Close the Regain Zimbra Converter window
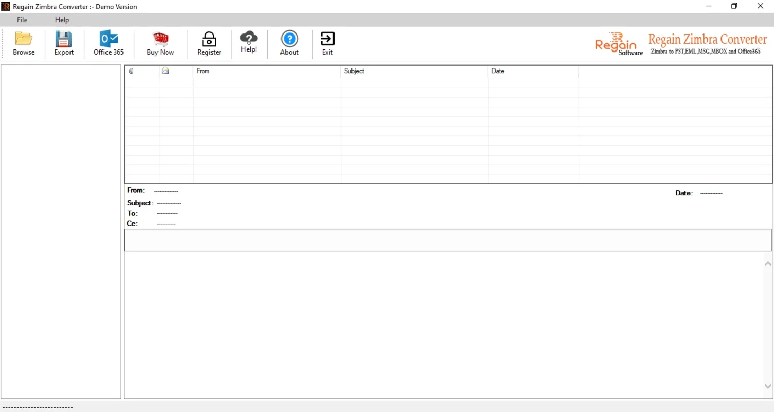Viewport: 774px width, 412px height. click(761, 6)
